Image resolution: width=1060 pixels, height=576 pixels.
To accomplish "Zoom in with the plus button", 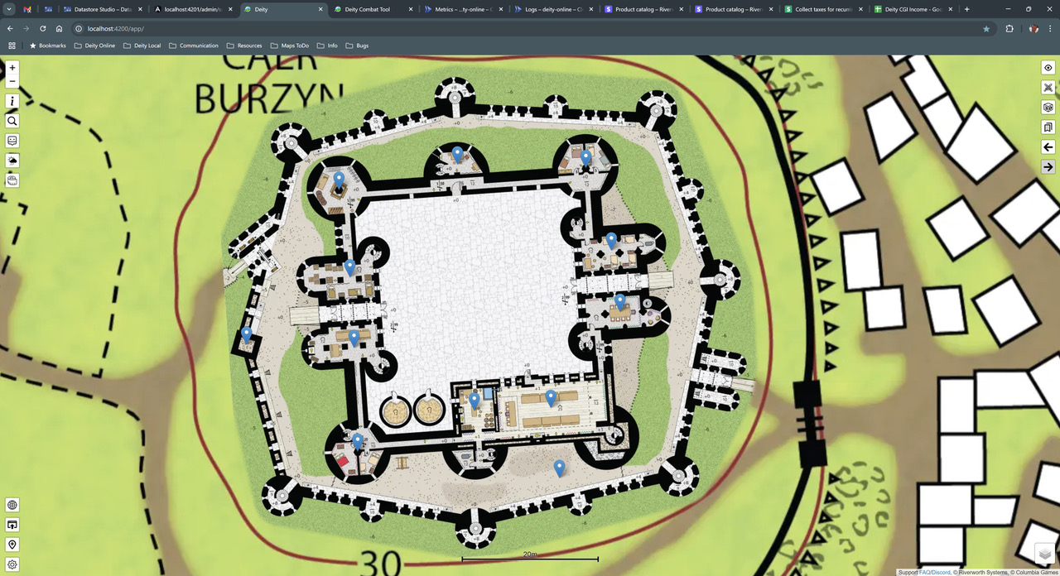I will [x=12, y=68].
